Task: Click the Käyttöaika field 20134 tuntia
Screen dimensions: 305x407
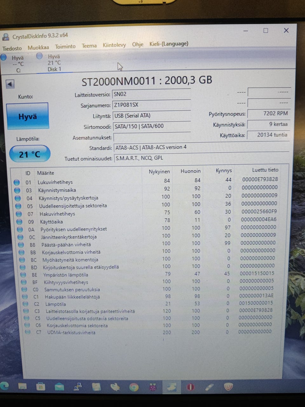Action: point(268,135)
